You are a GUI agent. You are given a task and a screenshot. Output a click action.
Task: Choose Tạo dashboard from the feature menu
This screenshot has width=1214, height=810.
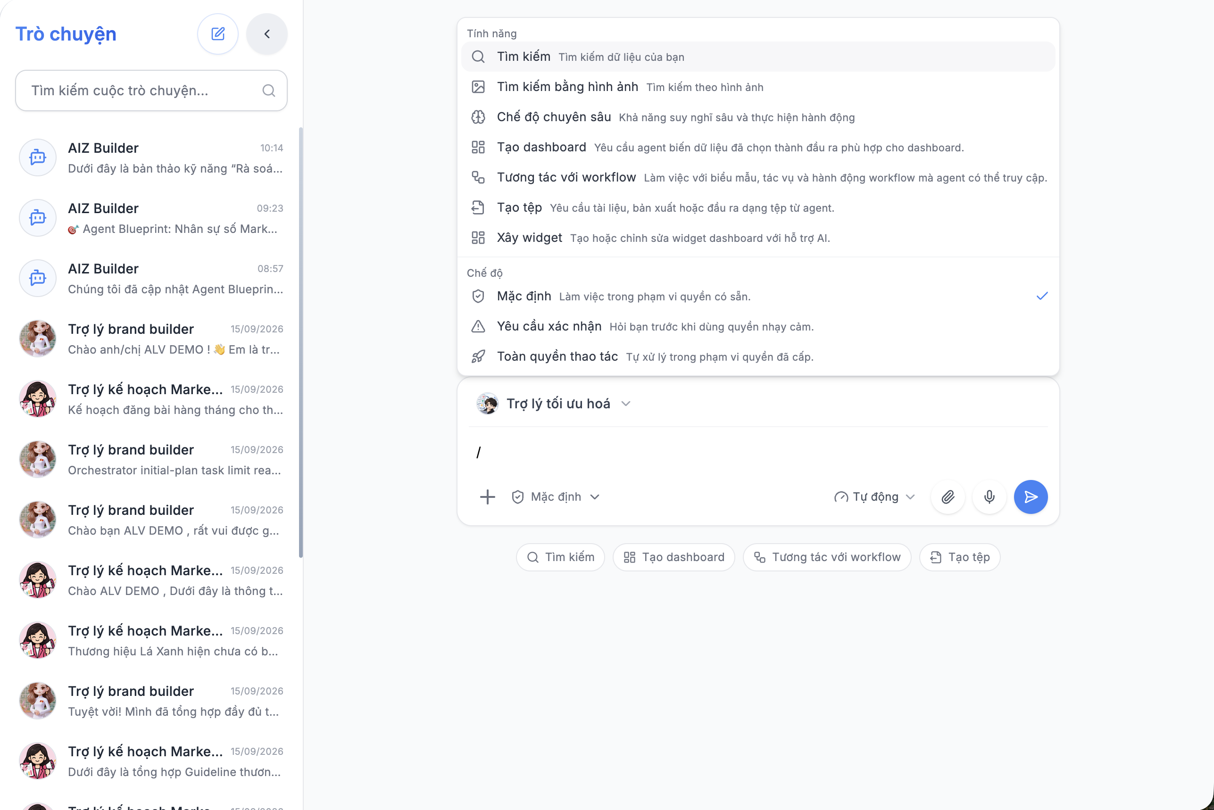[758, 147]
